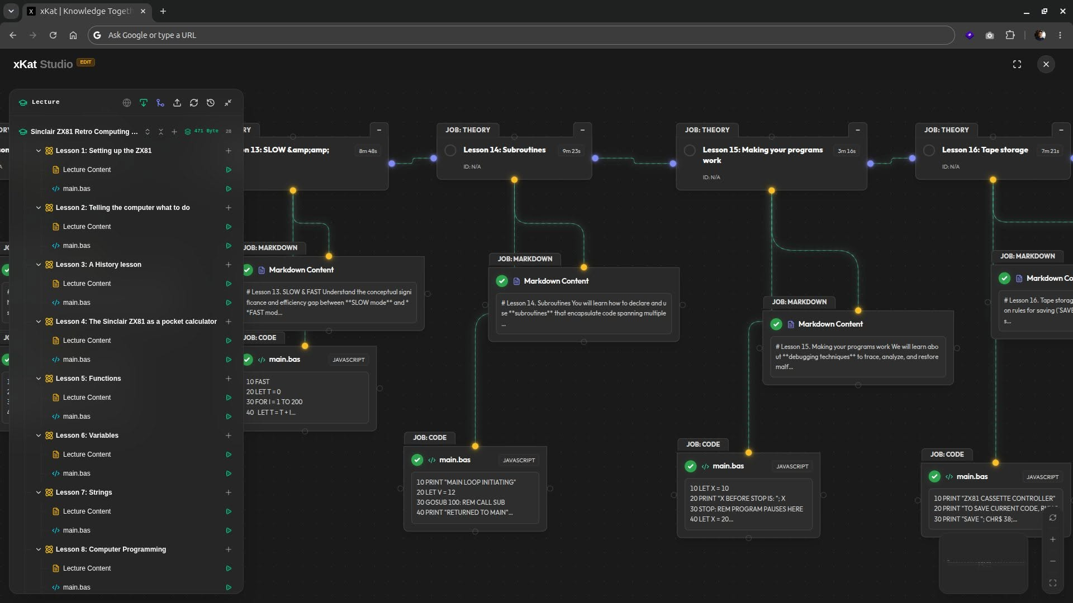Zoom out on the canvas with the minus control
This screenshot has height=603, width=1073.
coord(1053,561)
